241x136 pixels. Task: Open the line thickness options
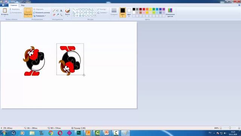tap(114, 12)
